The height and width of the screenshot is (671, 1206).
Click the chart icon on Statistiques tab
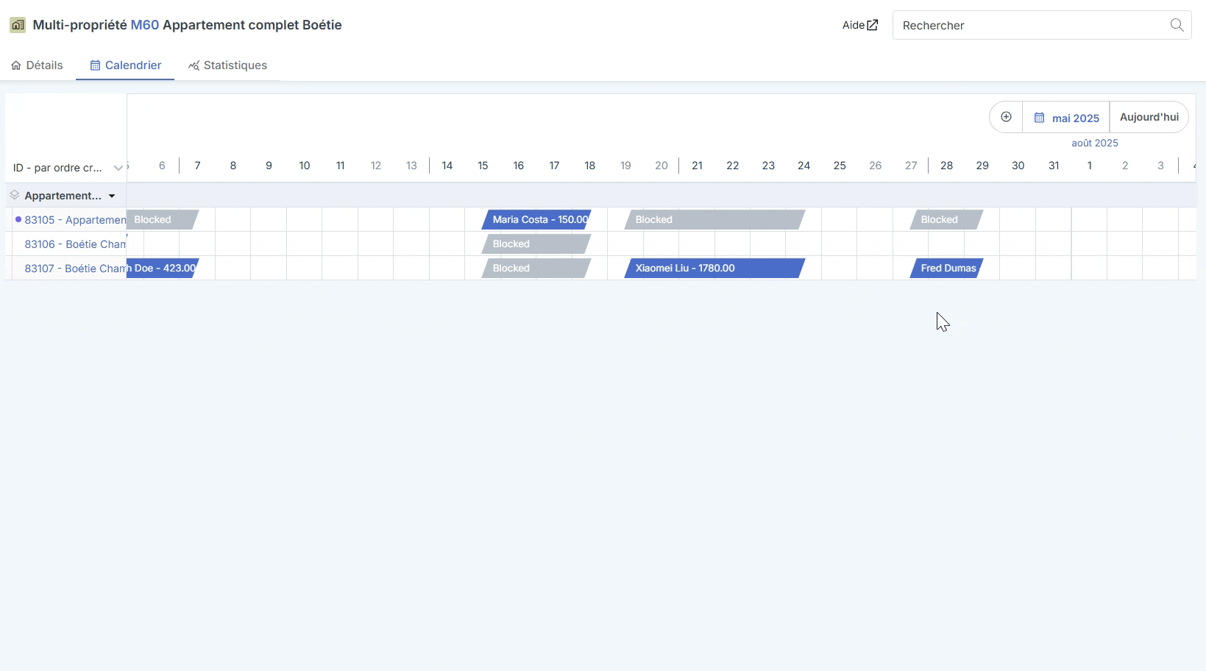pyautogui.click(x=194, y=65)
